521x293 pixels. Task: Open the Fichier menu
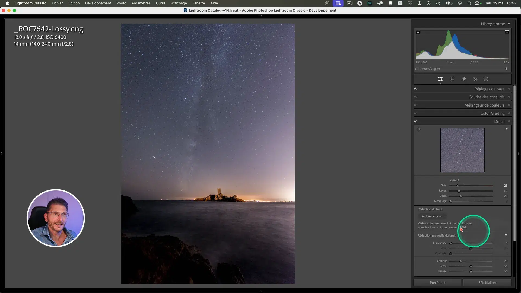click(x=57, y=3)
